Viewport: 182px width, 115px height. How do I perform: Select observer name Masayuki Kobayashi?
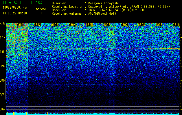point(104,3)
